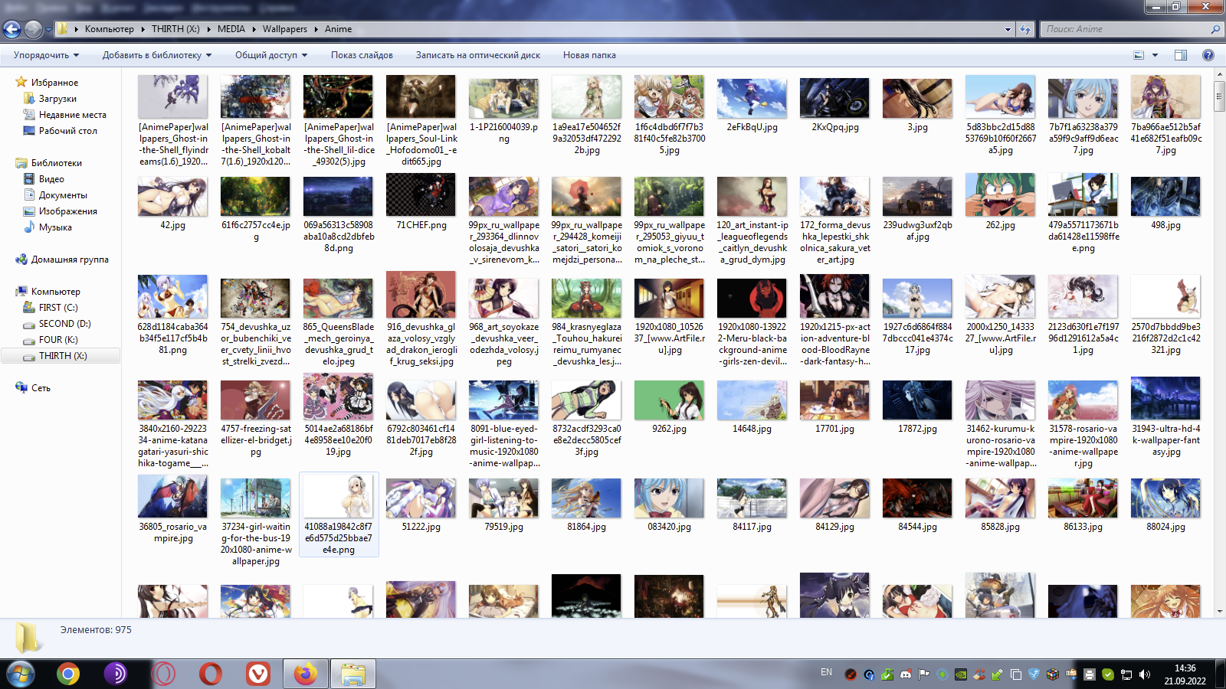Launch the solid red Opera icon on taskbar
Viewport: 1226px width, 689px height.
click(x=210, y=674)
